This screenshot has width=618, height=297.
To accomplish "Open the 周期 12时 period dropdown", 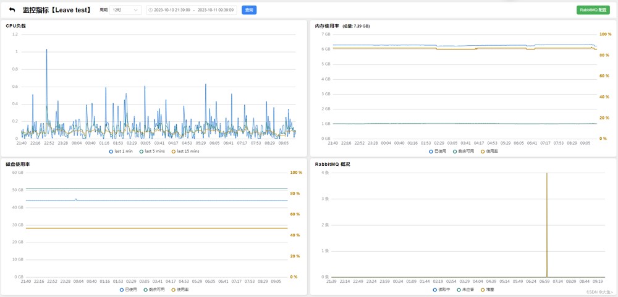I will point(125,11).
